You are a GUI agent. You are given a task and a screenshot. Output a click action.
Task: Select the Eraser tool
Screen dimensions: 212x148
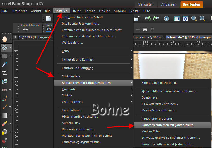[x=4, y=124]
